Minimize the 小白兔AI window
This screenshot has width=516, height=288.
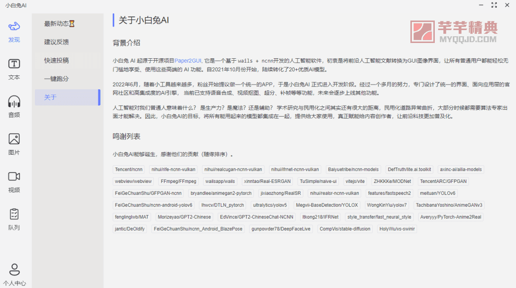click(x=481, y=5)
